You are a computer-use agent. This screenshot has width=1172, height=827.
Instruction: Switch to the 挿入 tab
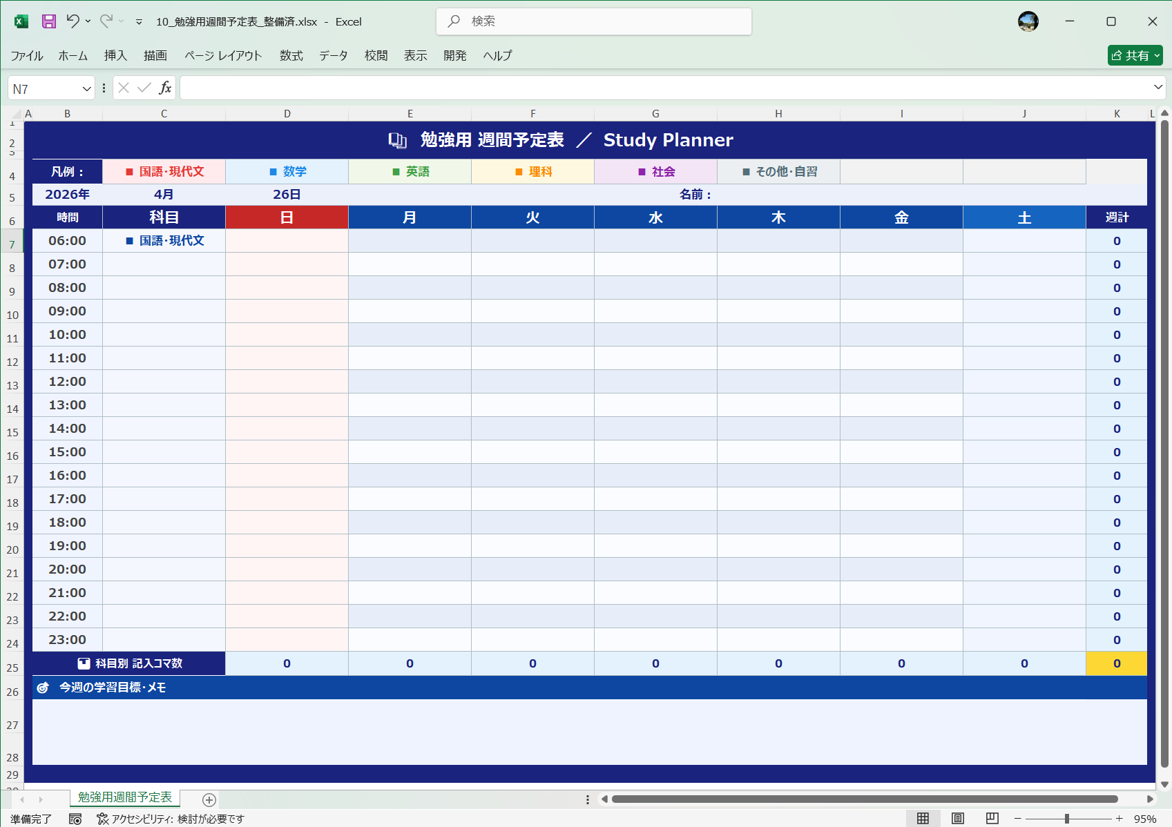[115, 56]
